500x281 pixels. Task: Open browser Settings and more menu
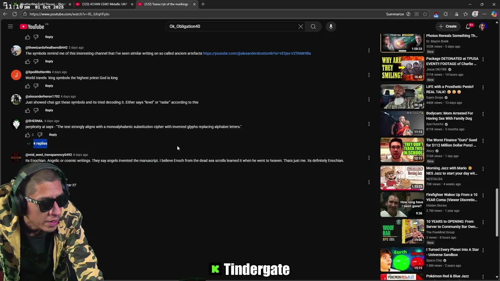pyautogui.click(x=485, y=14)
